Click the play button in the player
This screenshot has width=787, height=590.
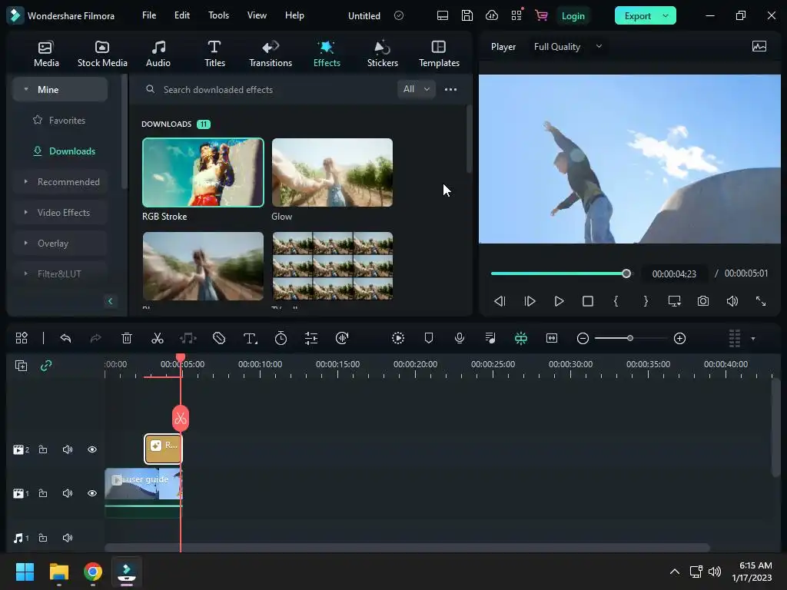[x=559, y=301]
